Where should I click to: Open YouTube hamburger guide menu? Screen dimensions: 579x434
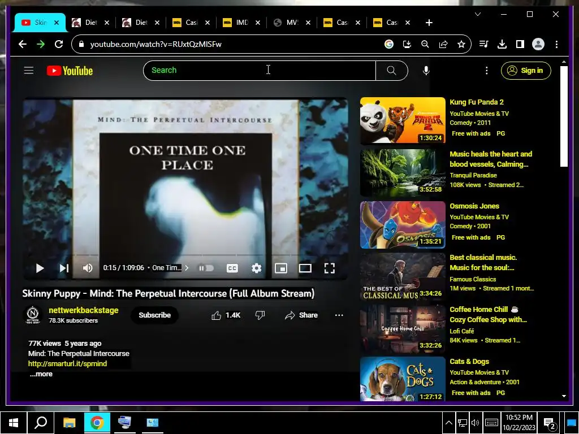click(29, 71)
